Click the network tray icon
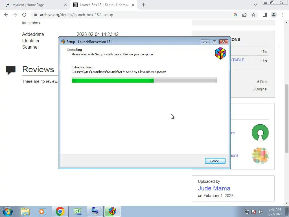This screenshot has height=217, width=289. pyautogui.click(x=247, y=212)
